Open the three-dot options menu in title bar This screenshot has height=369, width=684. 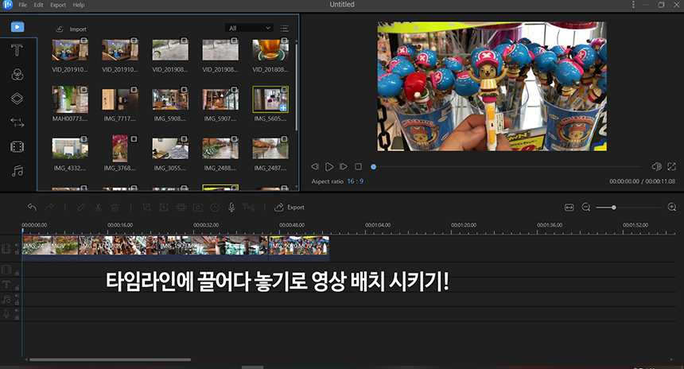coord(633,4)
